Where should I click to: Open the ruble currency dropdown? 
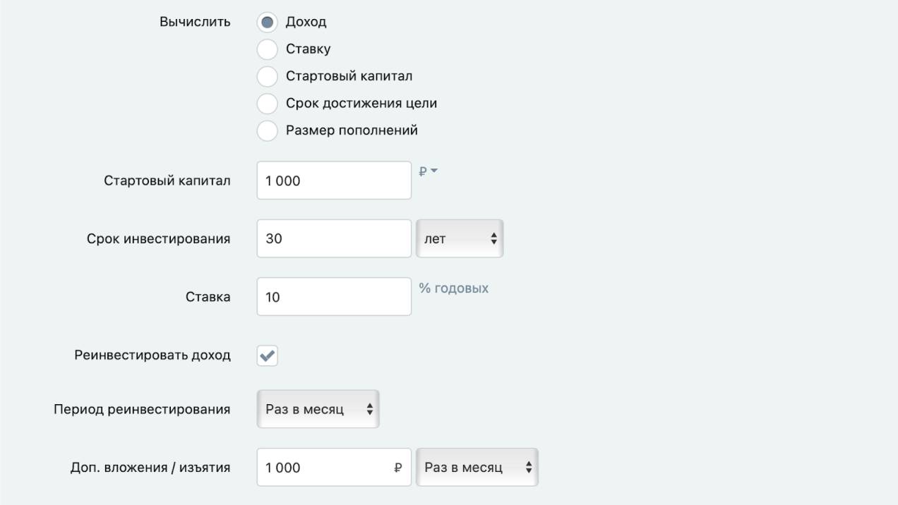click(429, 171)
